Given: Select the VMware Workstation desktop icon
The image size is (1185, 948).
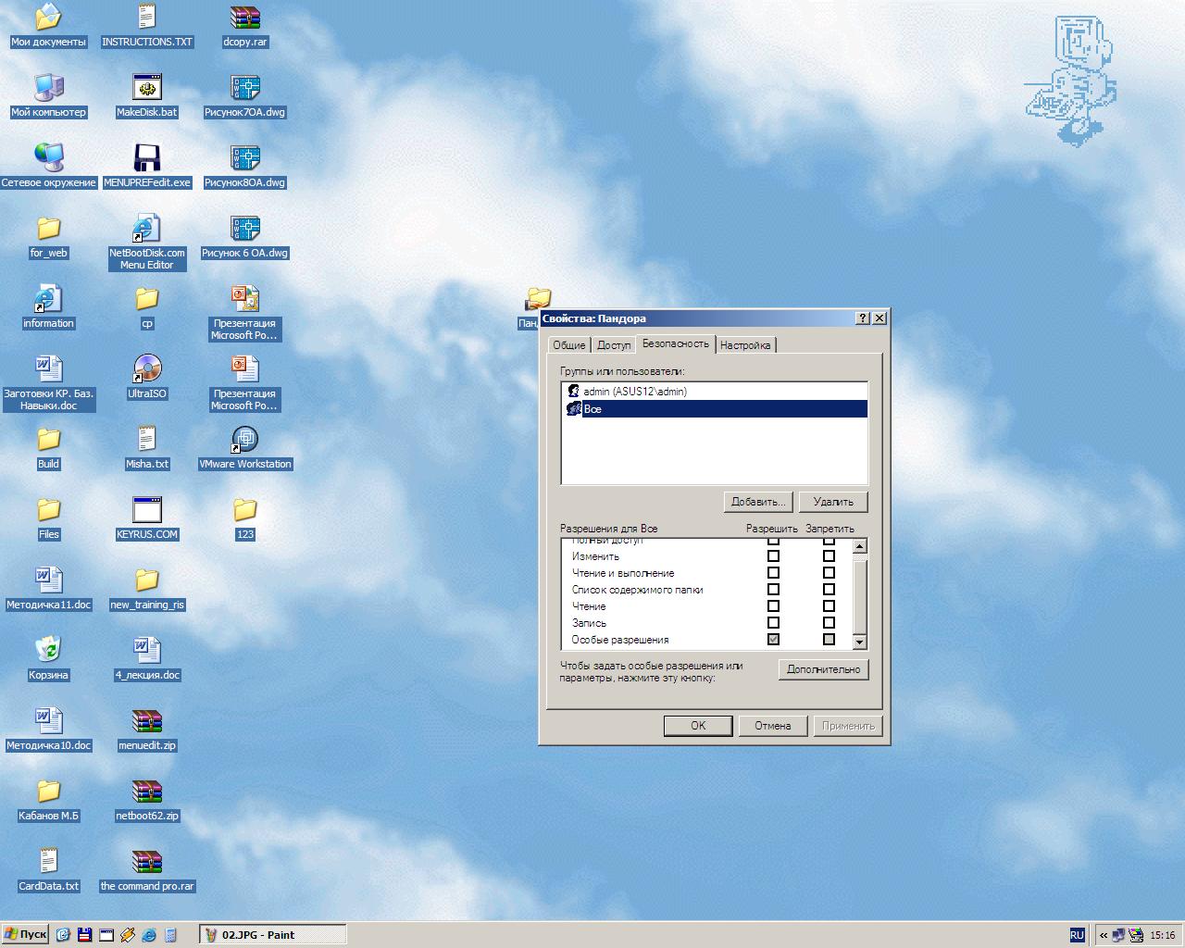Looking at the screenshot, I should [244, 440].
